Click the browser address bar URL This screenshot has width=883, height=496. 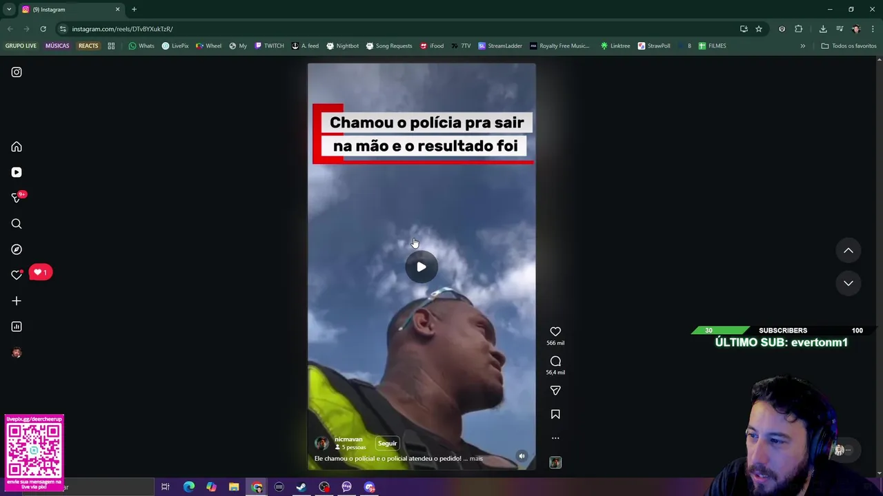(x=122, y=29)
